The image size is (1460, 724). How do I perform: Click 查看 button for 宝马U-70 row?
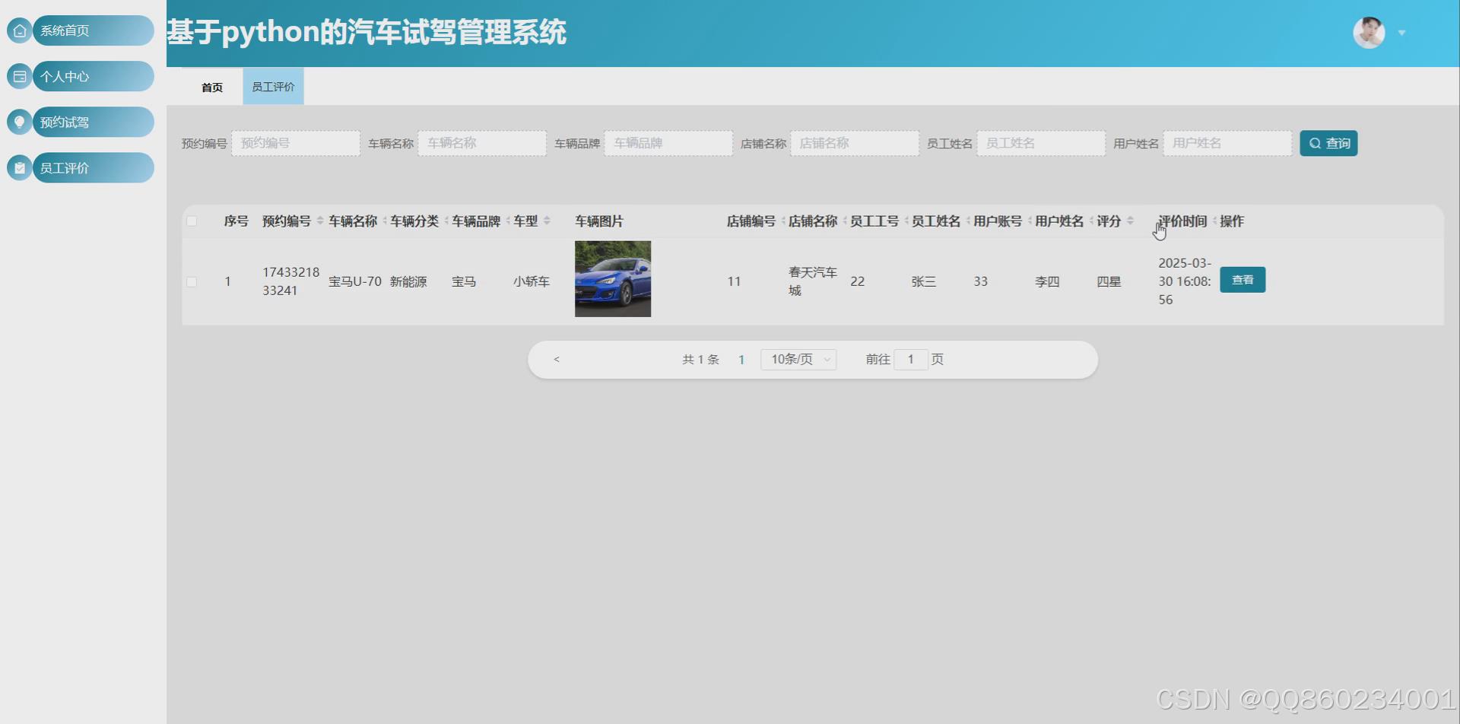coord(1242,280)
